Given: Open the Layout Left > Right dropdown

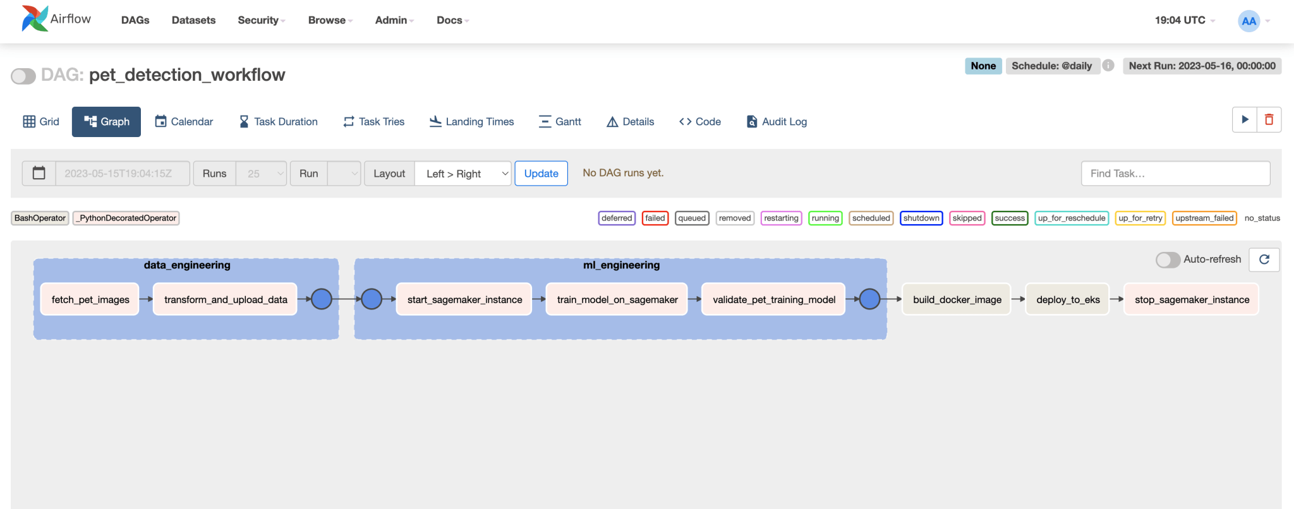Looking at the screenshot, I should 463,173.
